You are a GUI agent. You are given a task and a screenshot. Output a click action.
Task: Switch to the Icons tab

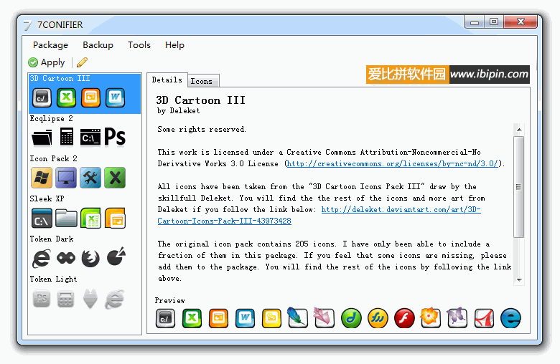[x=202, y=81]
